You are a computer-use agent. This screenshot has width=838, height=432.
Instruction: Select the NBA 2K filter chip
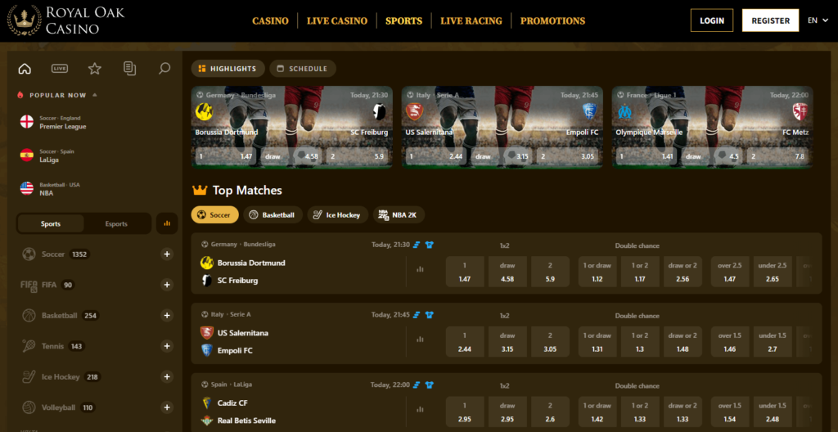(399, 215)
